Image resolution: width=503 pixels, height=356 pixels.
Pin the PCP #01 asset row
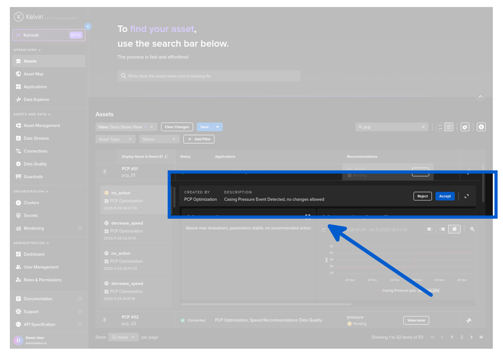tap(104, 172)
